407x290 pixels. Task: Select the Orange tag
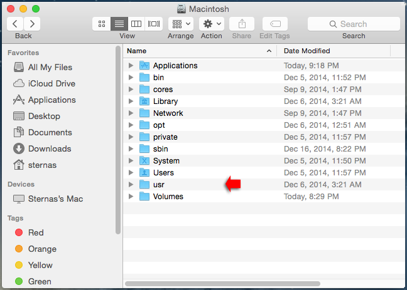[x=36, y=249]
